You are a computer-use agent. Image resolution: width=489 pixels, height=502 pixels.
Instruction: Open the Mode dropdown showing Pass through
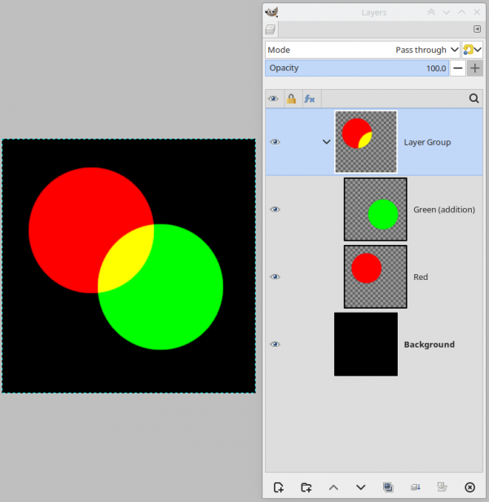[x=363, y=50]
